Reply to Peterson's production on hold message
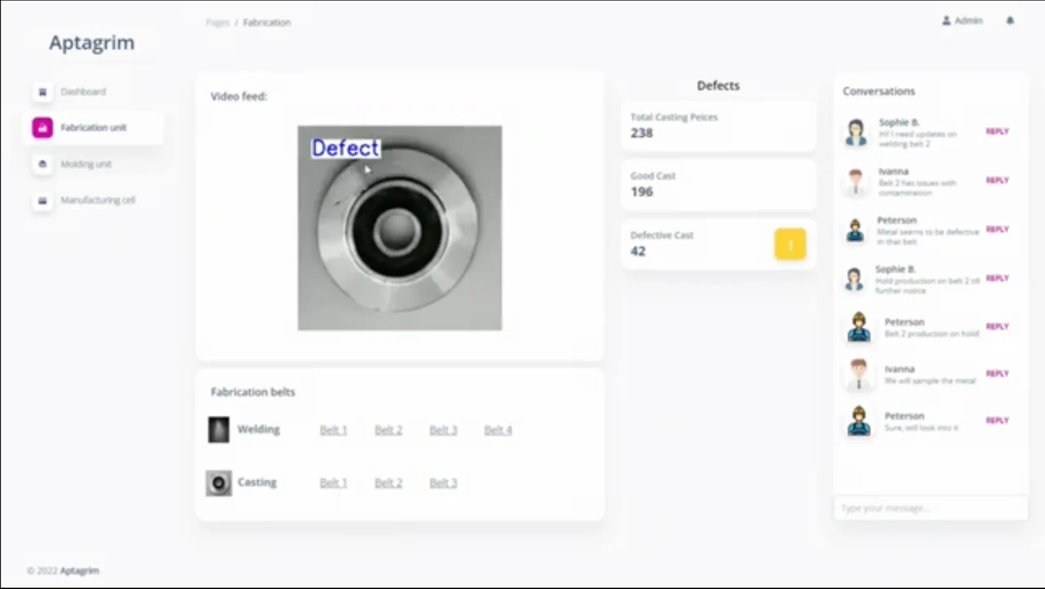Screen dimensions: 1045x589 (997, 326)
